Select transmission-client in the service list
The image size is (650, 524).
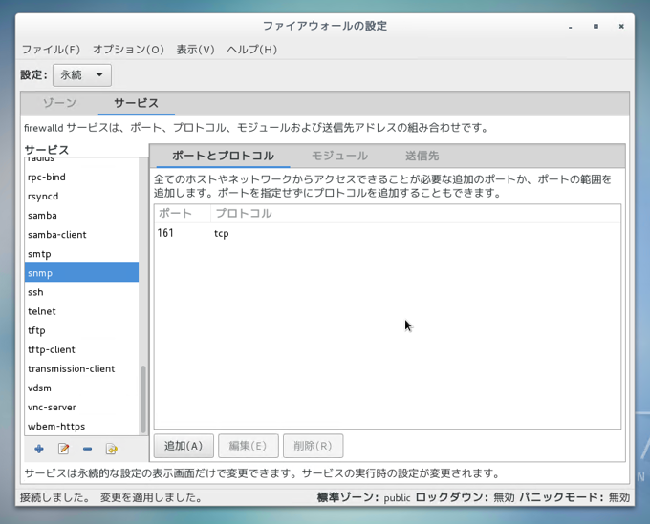point(81,368)
